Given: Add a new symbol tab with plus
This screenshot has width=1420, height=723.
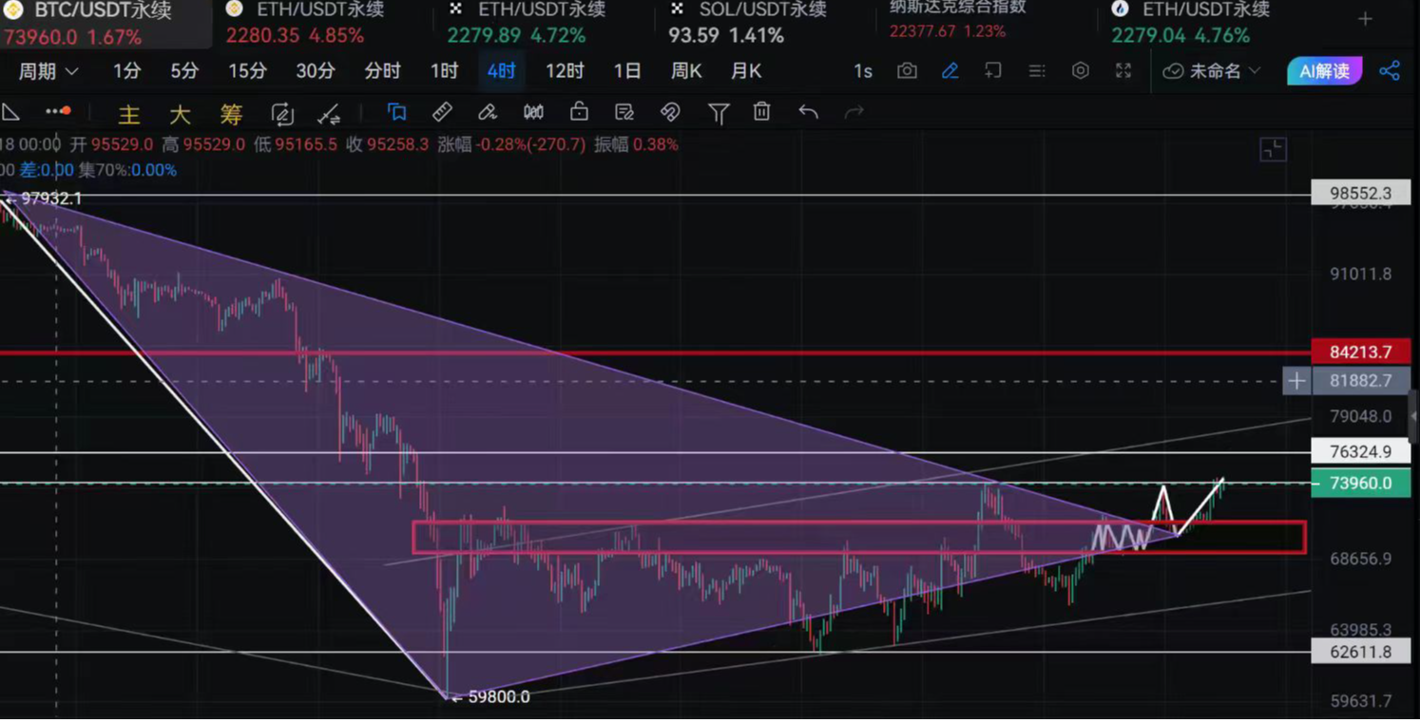Looking at the screenshot, I should point(1365,19).
